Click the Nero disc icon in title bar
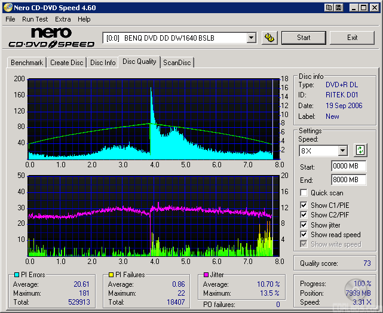Screen dimensions: 383x313 coord(8,8)
